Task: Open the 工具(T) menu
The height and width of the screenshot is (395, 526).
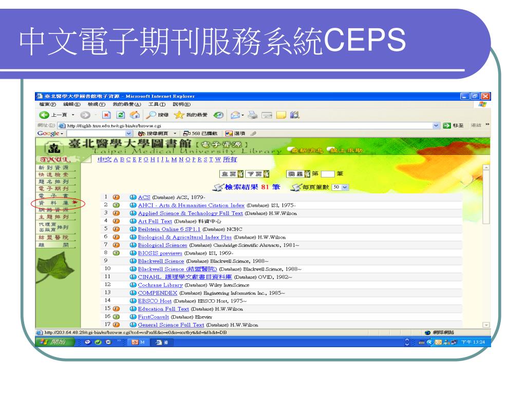Action: click(x=157, y=104)
